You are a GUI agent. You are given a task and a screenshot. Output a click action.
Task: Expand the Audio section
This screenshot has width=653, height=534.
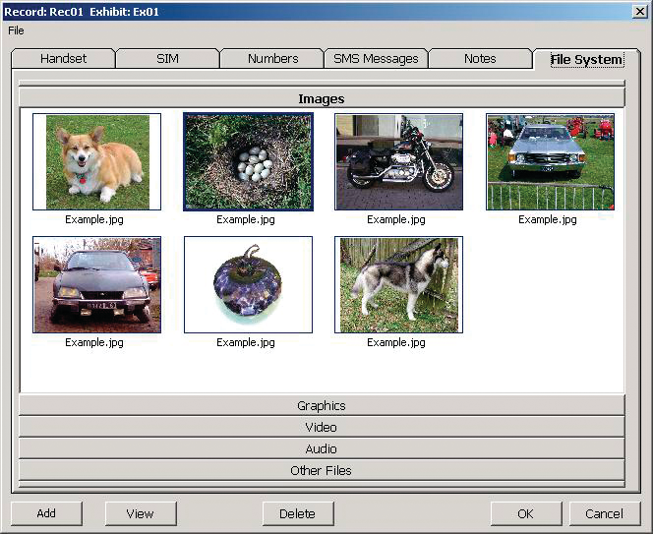click(322, 448)
